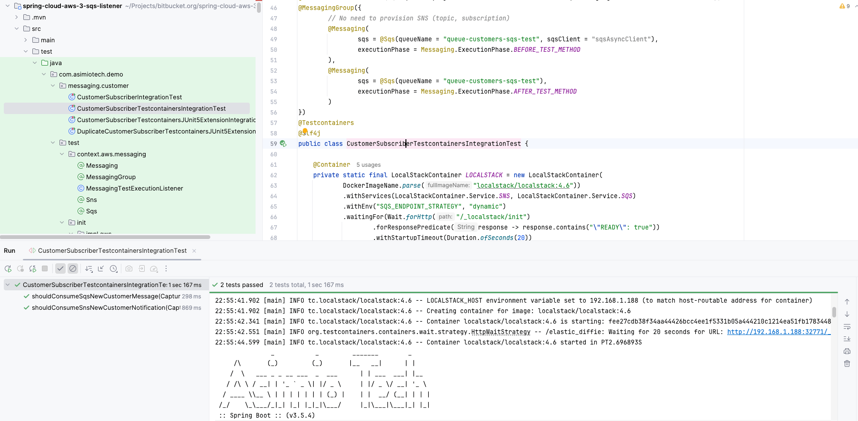The image size is (858, 421).
Task: Select shouldConsumeSnsNewCustomerNotification test result
Action: pyautogui.click(x=106, y=308)
